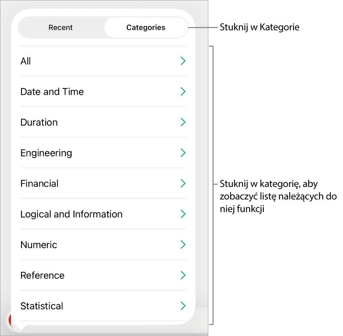Expand Duration using its green chevron
Image resolution: width=343 pixels, height=336 pixels.
(x=183, y=122)
